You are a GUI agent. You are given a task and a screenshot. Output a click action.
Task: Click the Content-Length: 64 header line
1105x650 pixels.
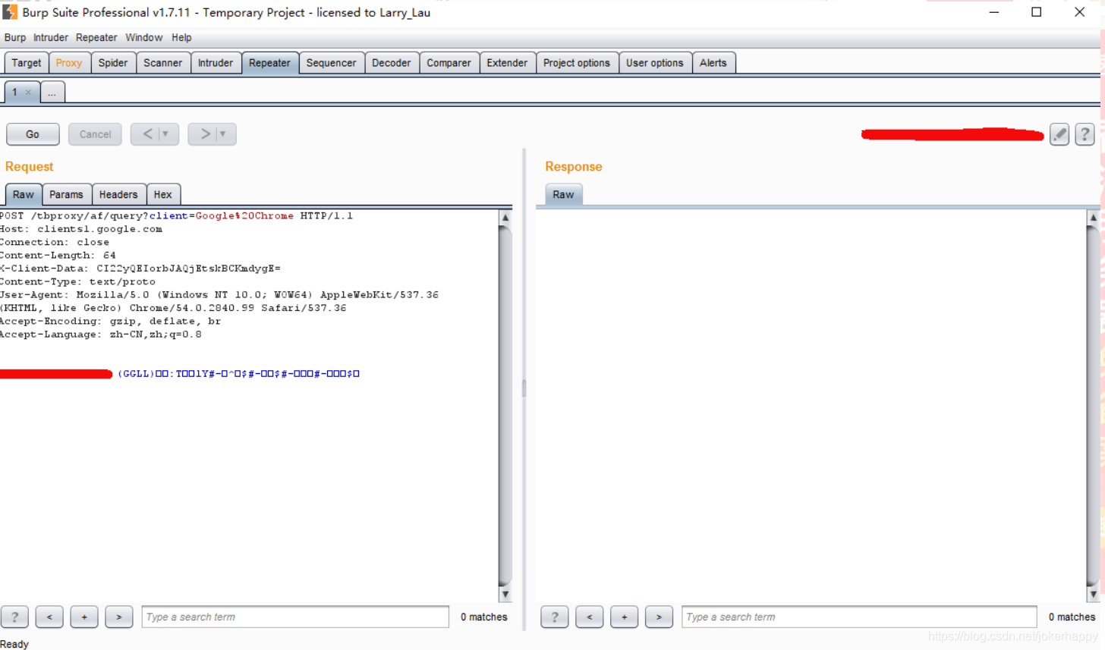(x=58, y=256)
